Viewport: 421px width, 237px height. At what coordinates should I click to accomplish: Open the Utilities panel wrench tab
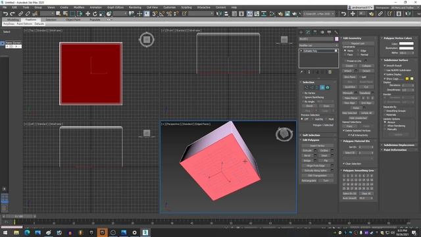point(336,32)
